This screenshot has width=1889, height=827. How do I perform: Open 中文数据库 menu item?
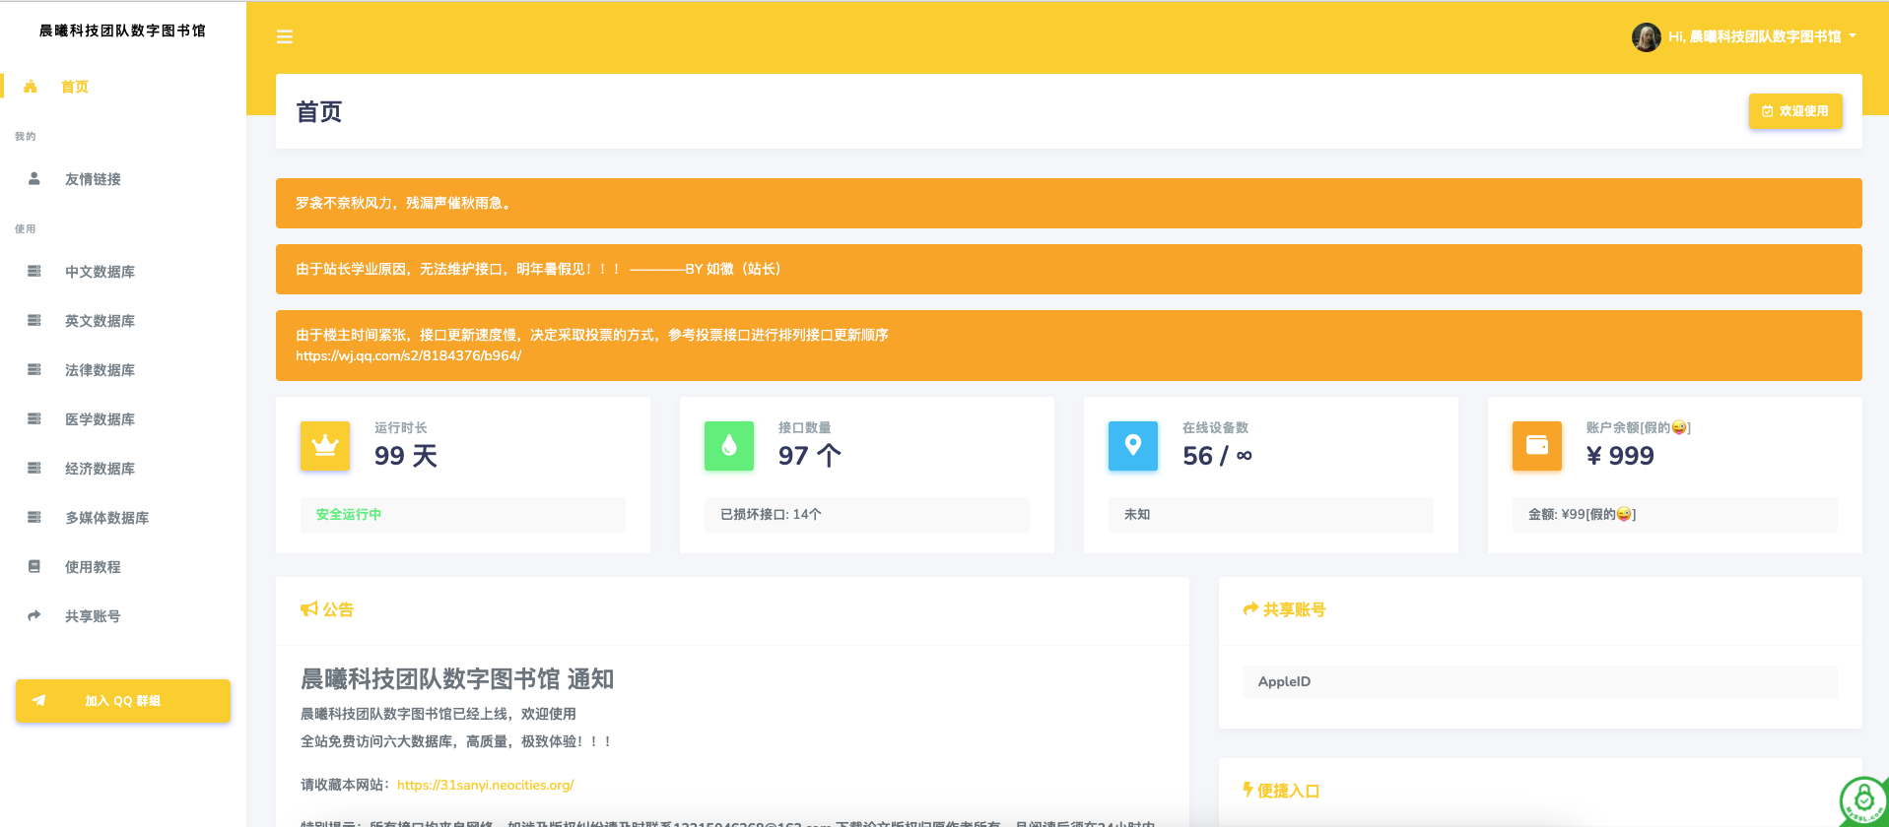pyautogui.click(x=123, y=272)
